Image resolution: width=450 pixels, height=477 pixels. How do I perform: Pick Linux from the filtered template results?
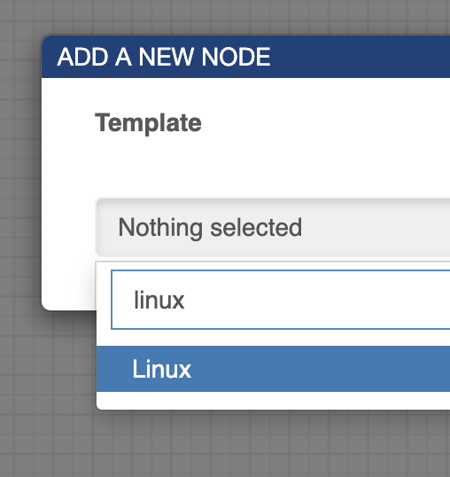click(x=273, y=369)
